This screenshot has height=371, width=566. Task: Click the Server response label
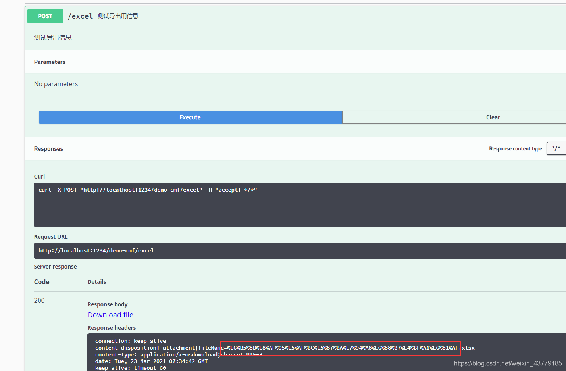coord(55,267)
